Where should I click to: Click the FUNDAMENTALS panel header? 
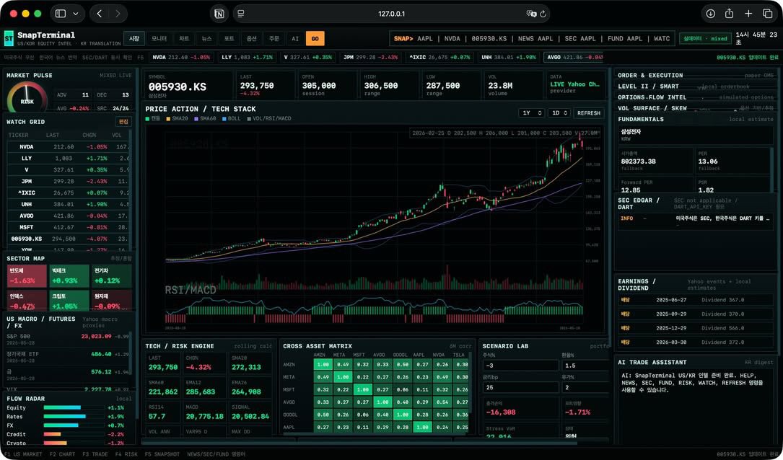pos(696,119)
